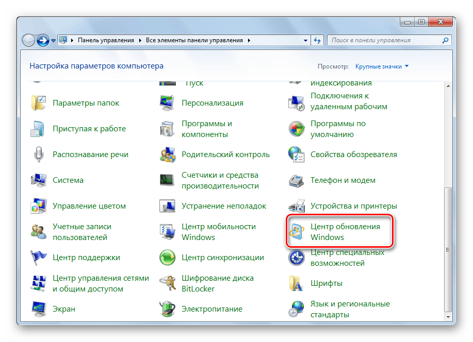Expand the arrow before Панель управления breadcrumb
This screenshot has width=473, height=342.
coord(72,40)
